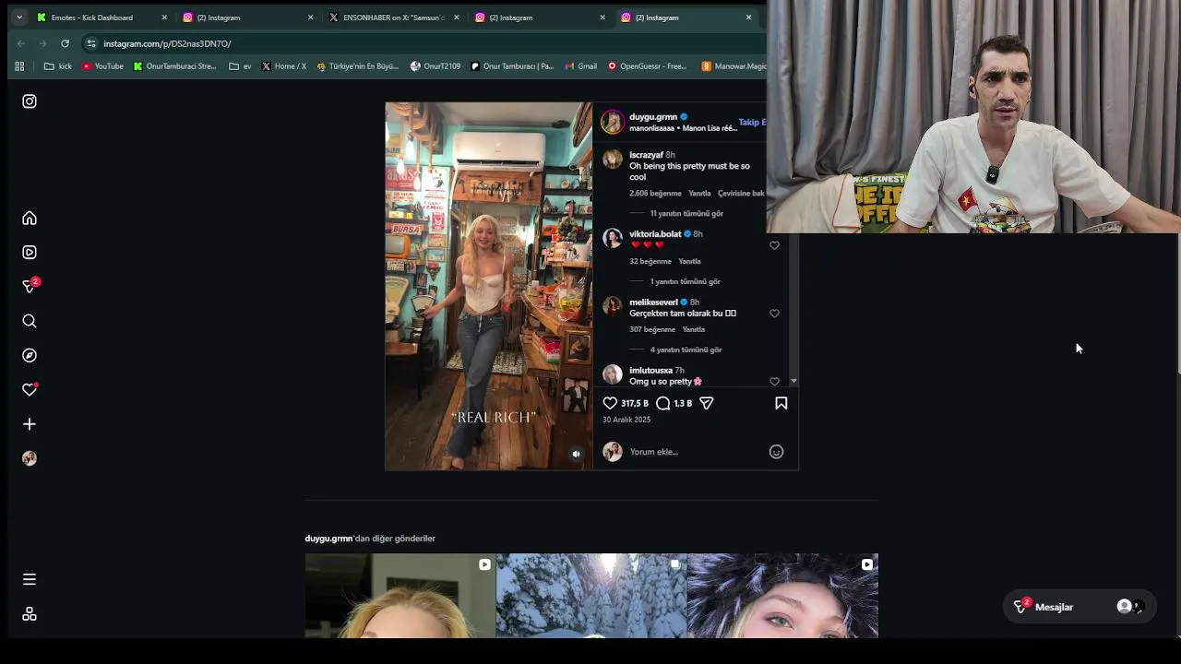The height and width of the screenshot is (664, 1181).
Task: Open first thumbnail under duygu.grmn other posts
Action: 400,596
